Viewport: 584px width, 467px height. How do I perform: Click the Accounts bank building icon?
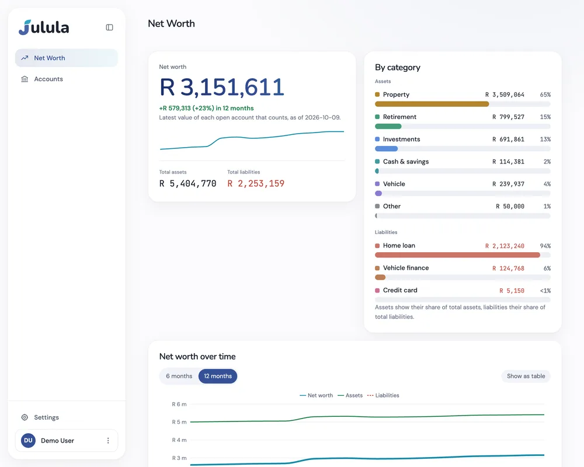[x=25, y=79]
